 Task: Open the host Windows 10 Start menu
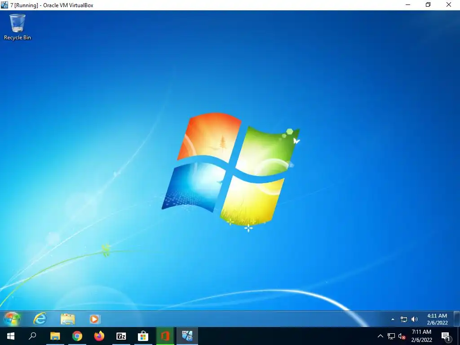point(11,336)
